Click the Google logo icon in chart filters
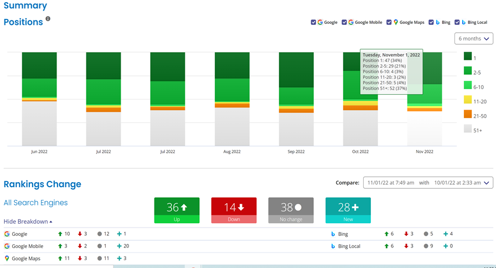 tap(321, 23)
